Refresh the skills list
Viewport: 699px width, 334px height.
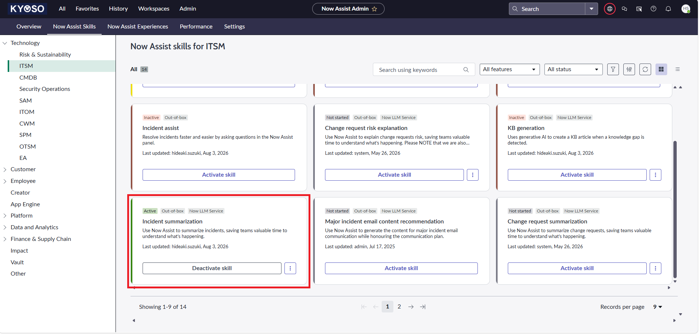tap(645, 69)
